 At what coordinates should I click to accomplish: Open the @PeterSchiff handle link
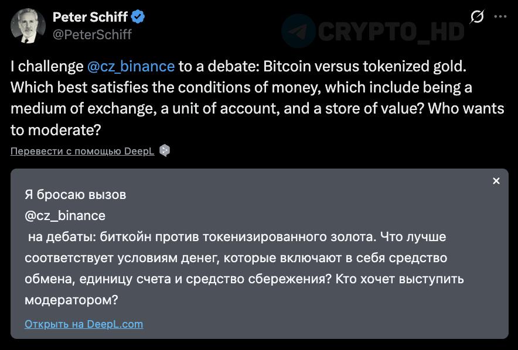click(92, 35)
